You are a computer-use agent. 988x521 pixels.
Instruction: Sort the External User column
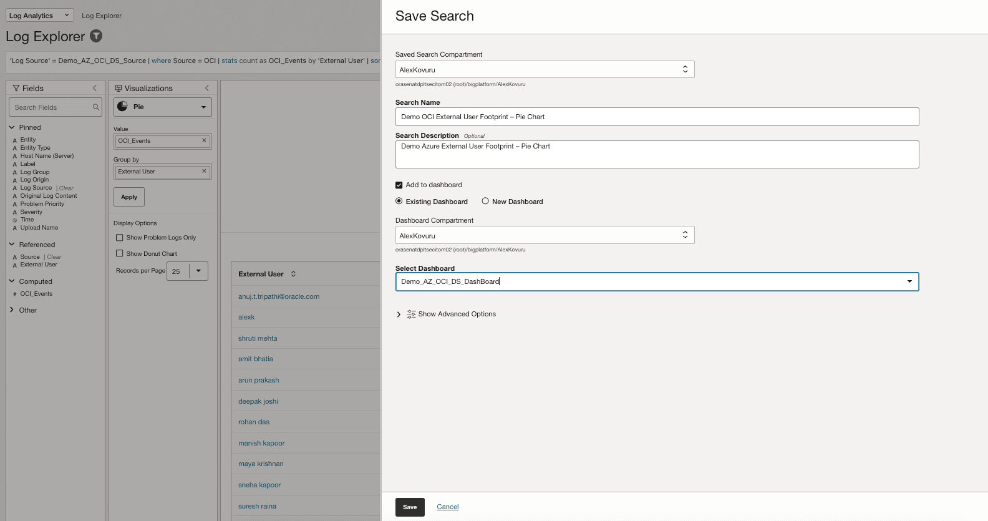[293, 274]
